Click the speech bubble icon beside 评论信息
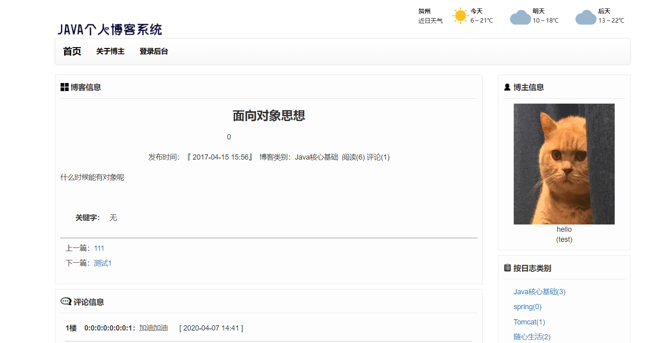Screen dimensions: 668x343 [x=66, y=301]
